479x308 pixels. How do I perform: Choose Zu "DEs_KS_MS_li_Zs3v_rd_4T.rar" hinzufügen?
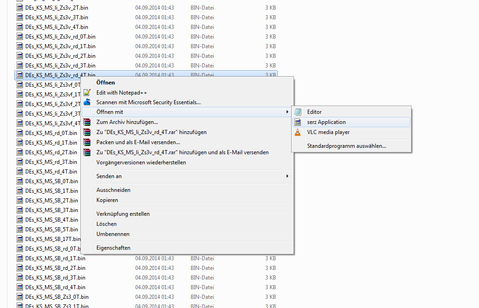click(x=152, y=132)
